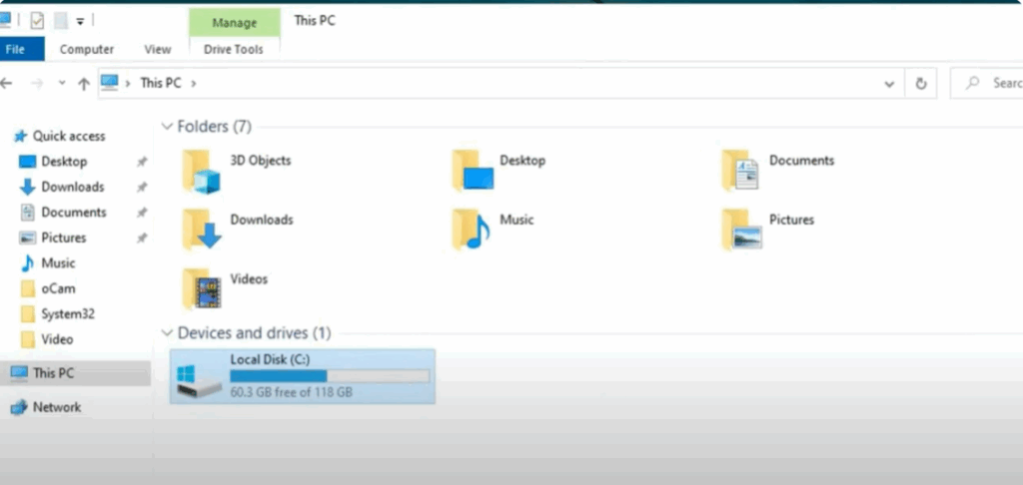
Task: Click the Videos folder name
Action: 249,279
